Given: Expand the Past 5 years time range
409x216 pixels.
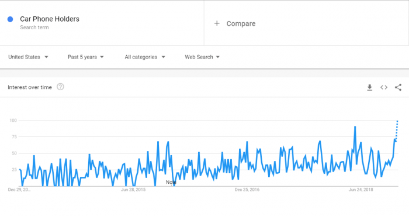Looking at the screenshot, I should pos(86,57).
